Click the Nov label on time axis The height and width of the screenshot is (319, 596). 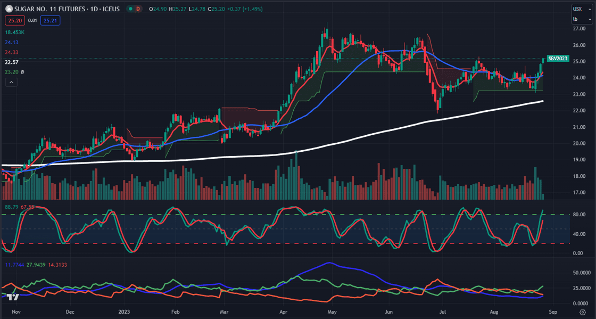(x=15, y=312)
